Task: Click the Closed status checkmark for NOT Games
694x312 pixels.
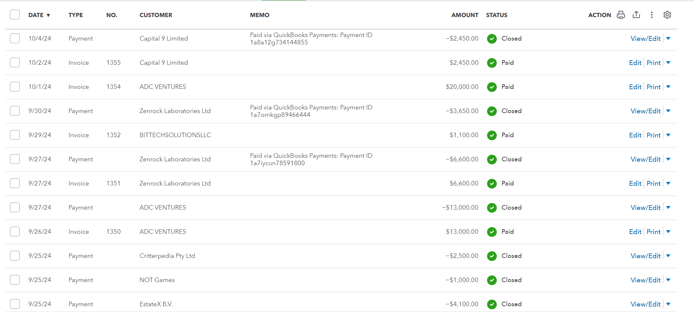Action: (x=492, y=280)
